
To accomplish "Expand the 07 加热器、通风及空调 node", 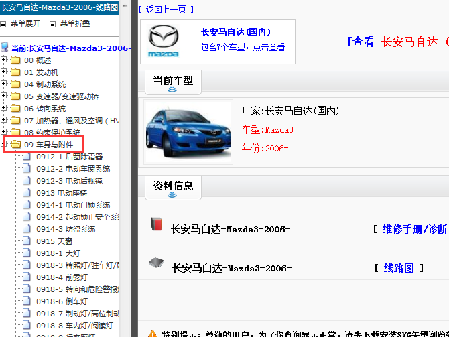I will [4, 120].
